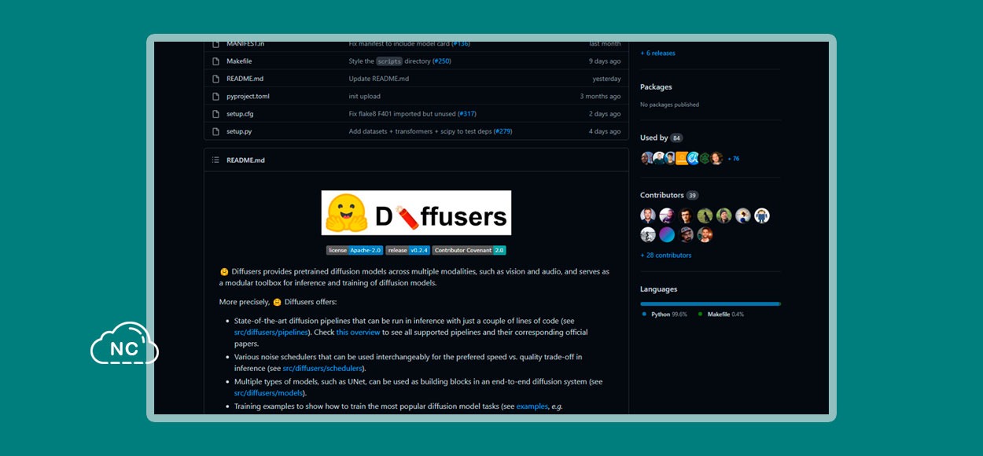Follow the src/diffusers/schedulers link
This screenshot has height=456, width=983.
(x=322, y=369)
